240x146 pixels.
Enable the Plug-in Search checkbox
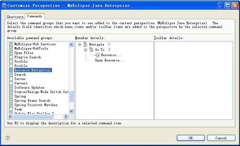(x=11, y=57)
